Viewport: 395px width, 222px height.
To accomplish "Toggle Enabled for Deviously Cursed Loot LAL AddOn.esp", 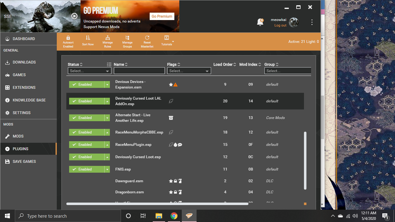I will [87, 101].
